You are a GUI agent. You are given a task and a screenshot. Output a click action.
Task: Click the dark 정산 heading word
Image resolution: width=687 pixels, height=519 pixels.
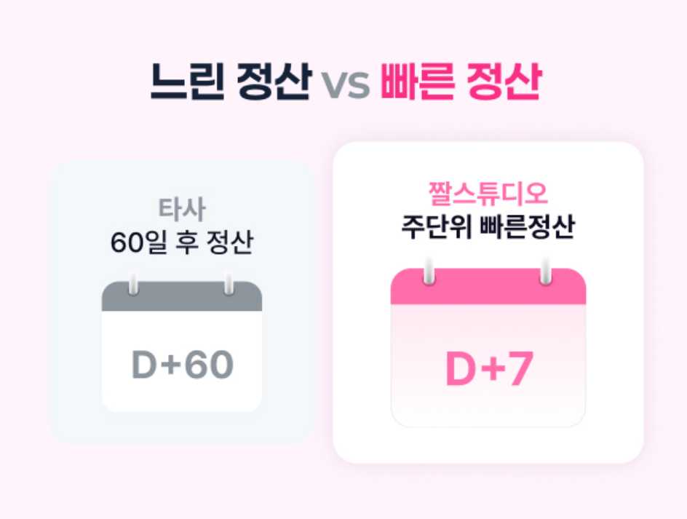[x=274, y=82]
